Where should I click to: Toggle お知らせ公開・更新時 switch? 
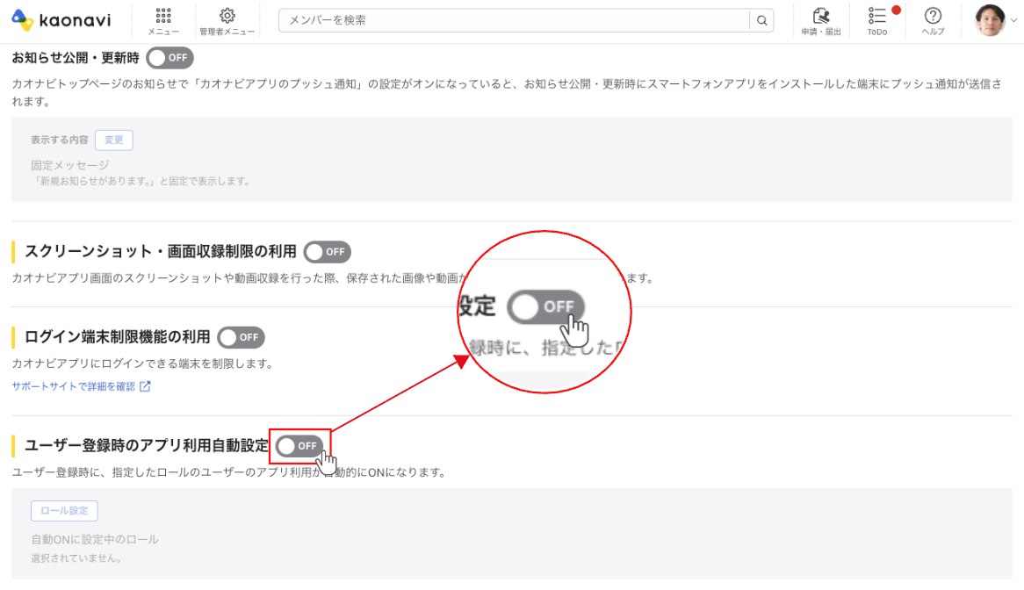click(x=169, y=58)
